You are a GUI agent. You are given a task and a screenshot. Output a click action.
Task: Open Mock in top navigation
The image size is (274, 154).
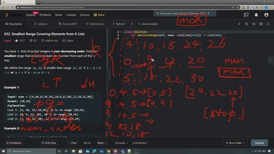click(59, 15)
